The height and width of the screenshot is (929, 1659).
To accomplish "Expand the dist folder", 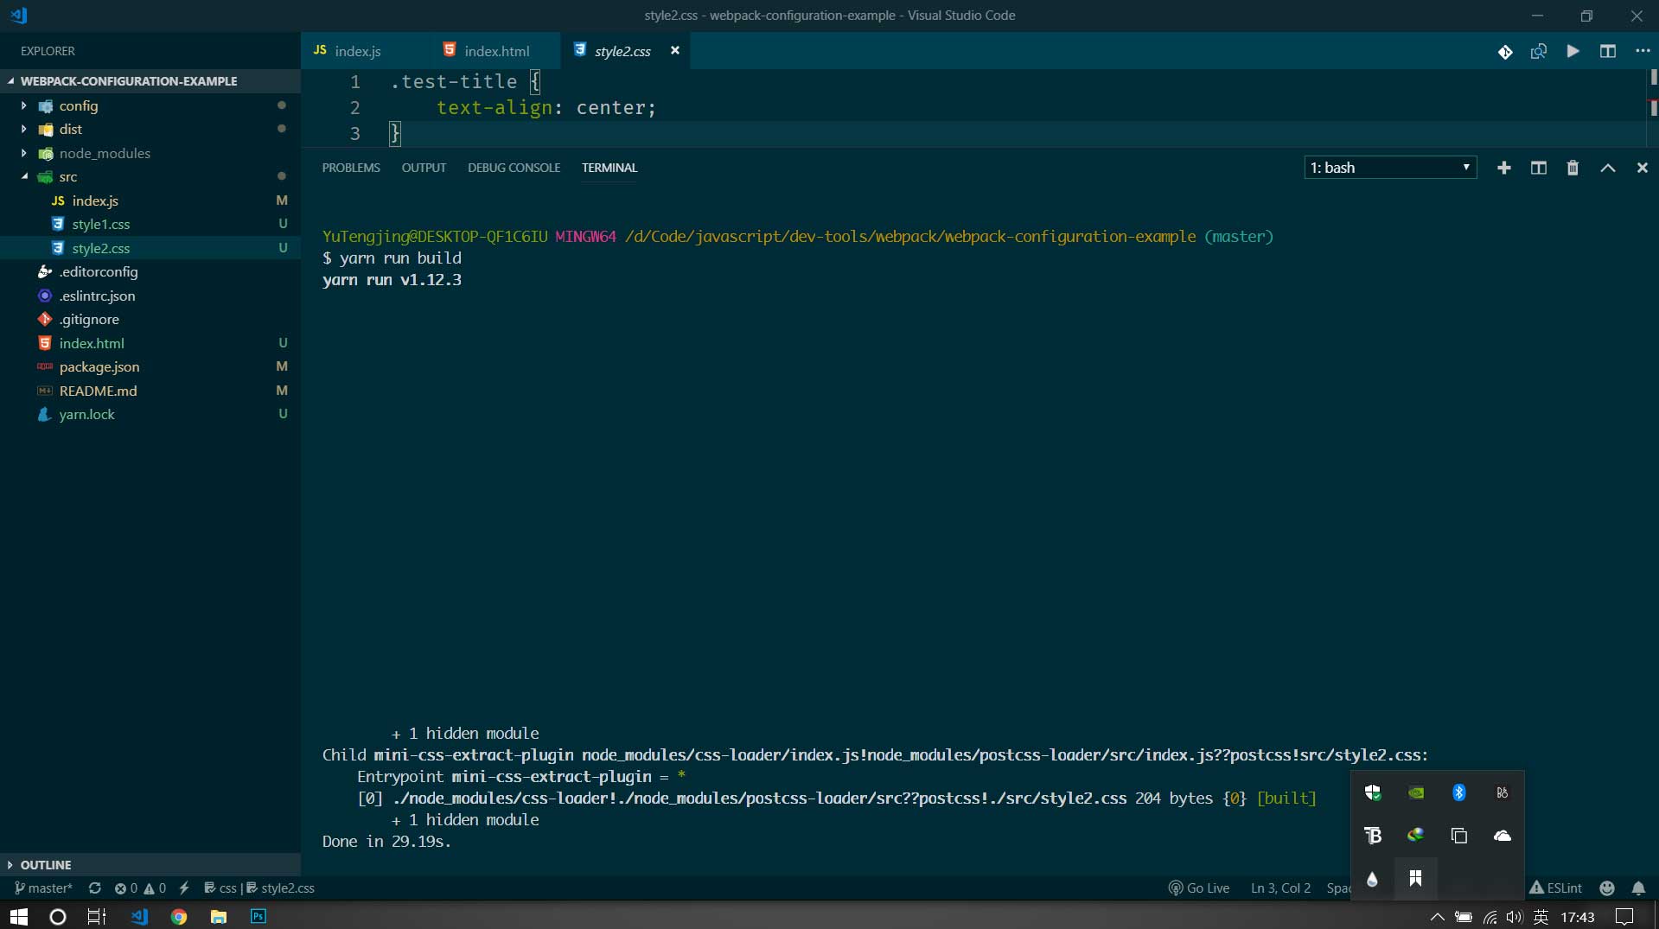I will point(23,129).
